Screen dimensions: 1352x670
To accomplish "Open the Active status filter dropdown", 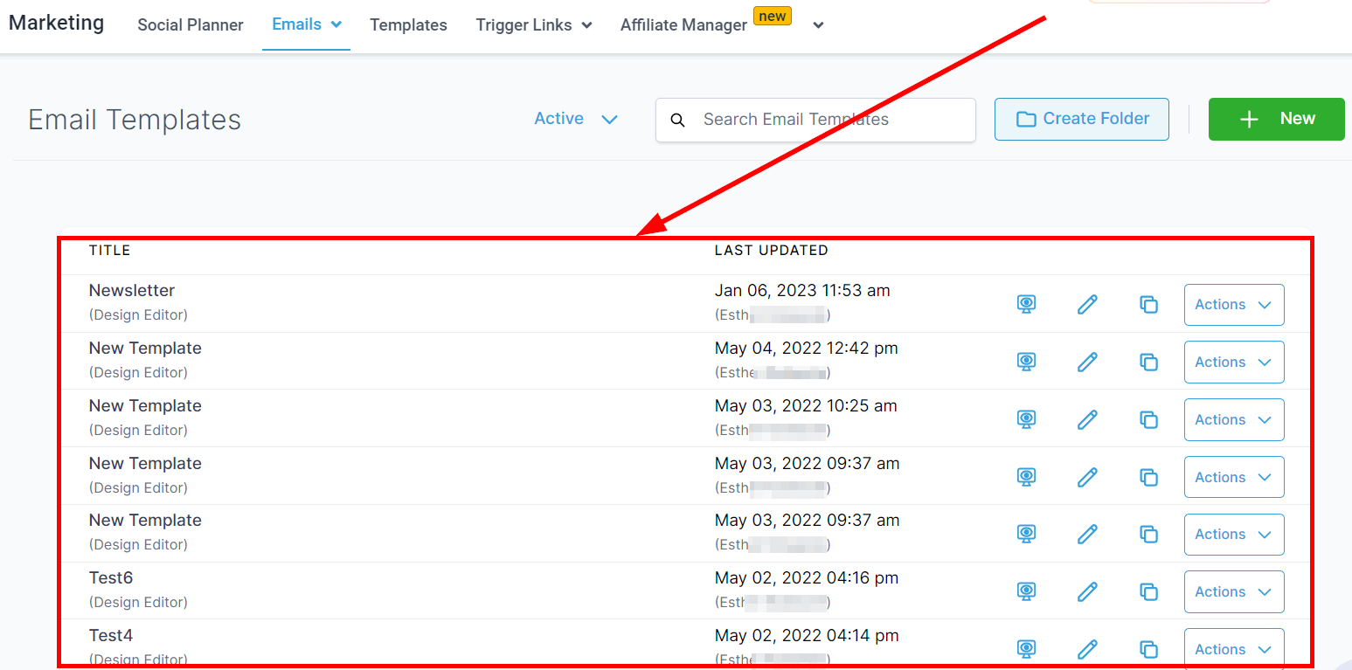I will 576,119.
